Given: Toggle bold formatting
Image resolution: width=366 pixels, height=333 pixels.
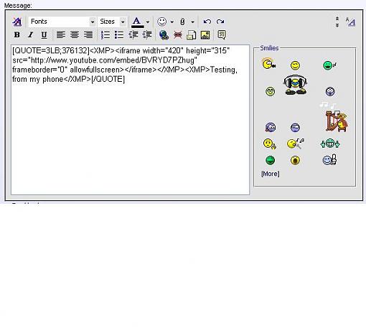Looking at the screenshot, I should click(17, 35).
